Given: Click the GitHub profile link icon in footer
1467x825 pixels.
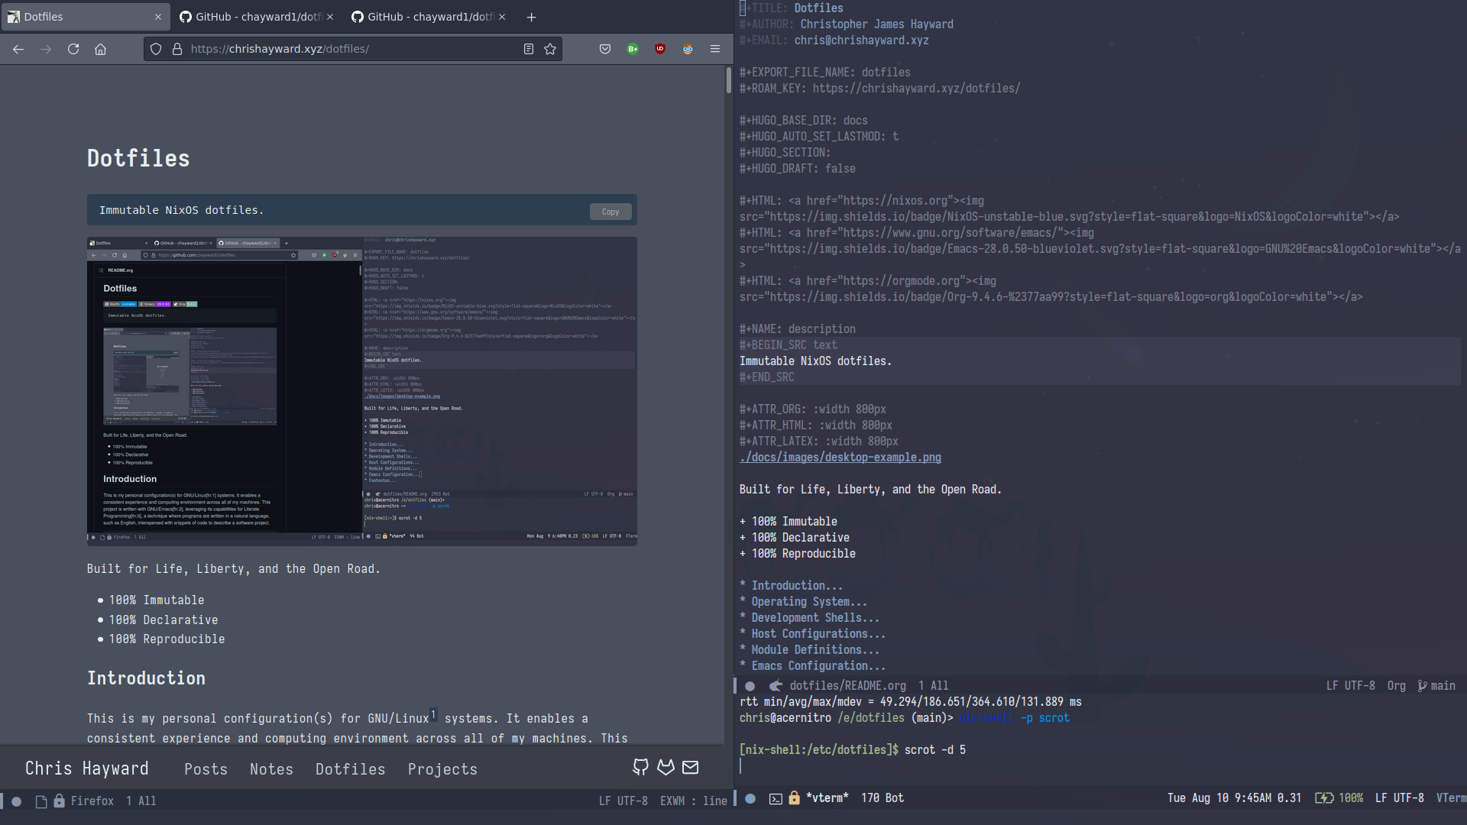Looking at the screenshot, I should pos(641,767).
